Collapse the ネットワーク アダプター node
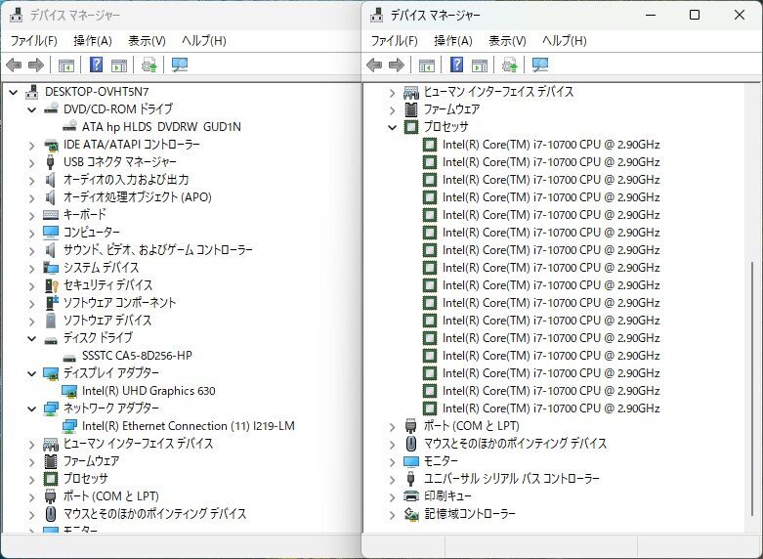 [x=31, y=408]
